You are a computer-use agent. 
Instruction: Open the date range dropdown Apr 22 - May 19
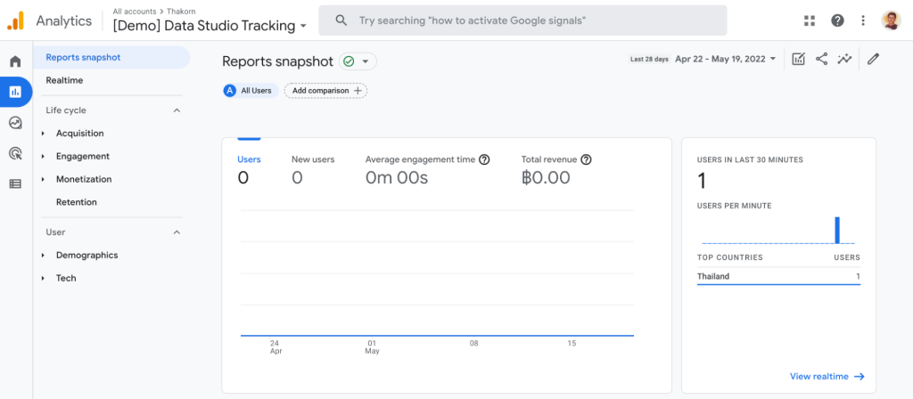(726, 59)
